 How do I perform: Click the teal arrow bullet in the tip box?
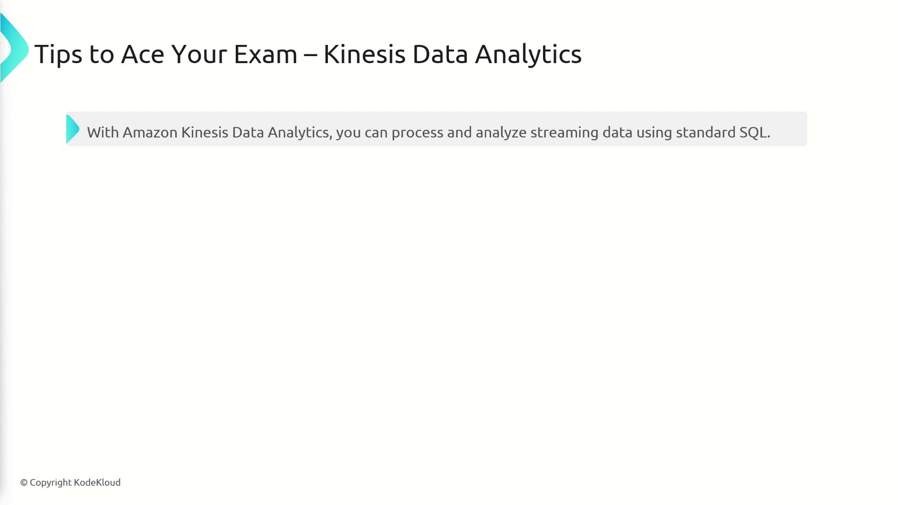(72, 129)
